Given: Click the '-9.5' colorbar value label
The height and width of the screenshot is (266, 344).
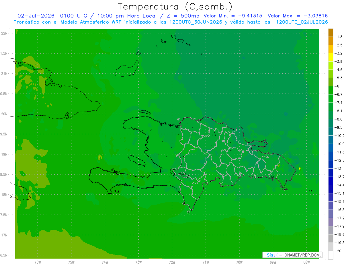Looking at the screenshot, I should 339,127.
